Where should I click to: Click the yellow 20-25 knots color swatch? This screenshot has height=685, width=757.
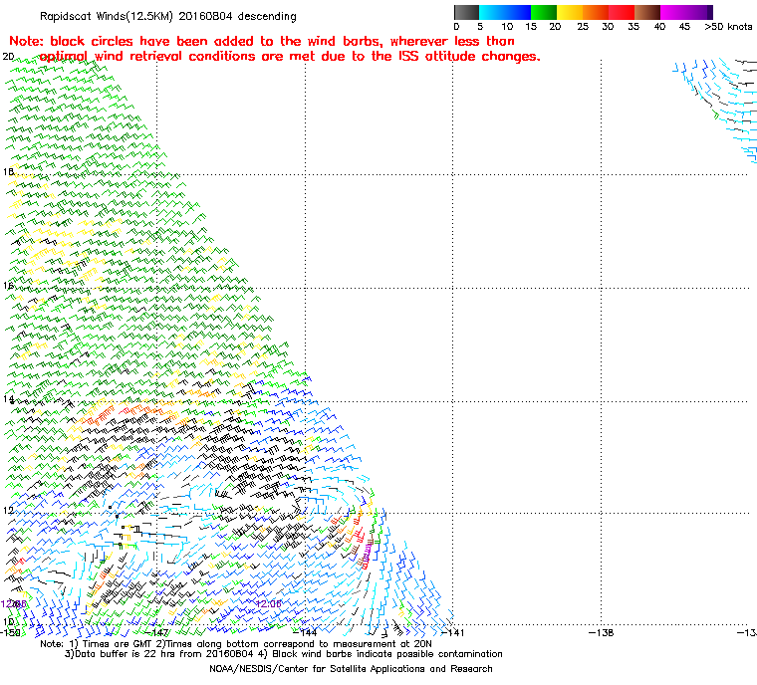coord(570,12)
